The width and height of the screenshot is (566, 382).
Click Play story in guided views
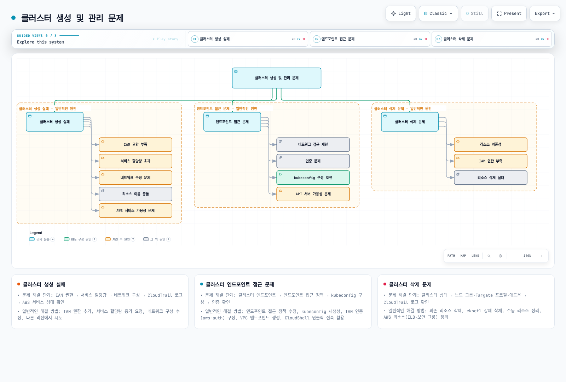coord(166,39)
